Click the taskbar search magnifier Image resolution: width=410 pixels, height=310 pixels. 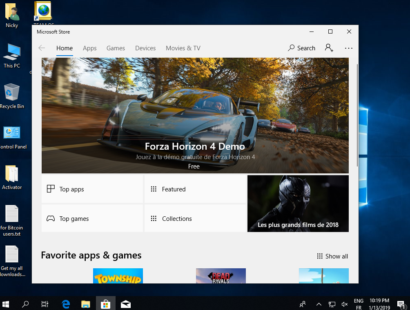[x=25, y=304]
